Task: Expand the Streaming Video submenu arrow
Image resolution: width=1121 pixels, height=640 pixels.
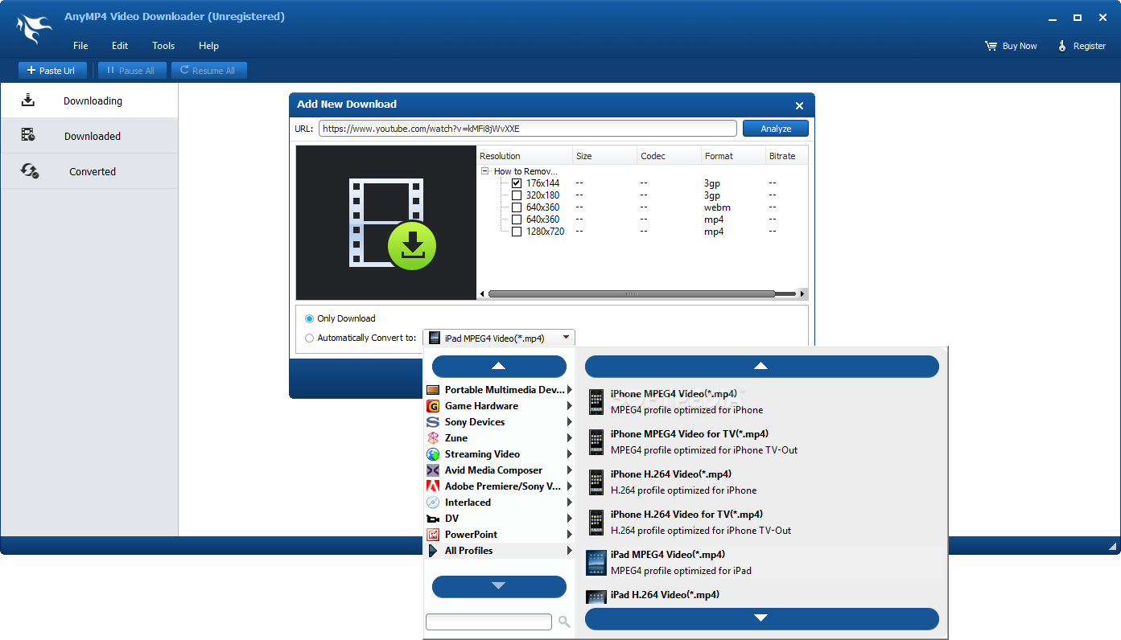Action: coord(570,454)
